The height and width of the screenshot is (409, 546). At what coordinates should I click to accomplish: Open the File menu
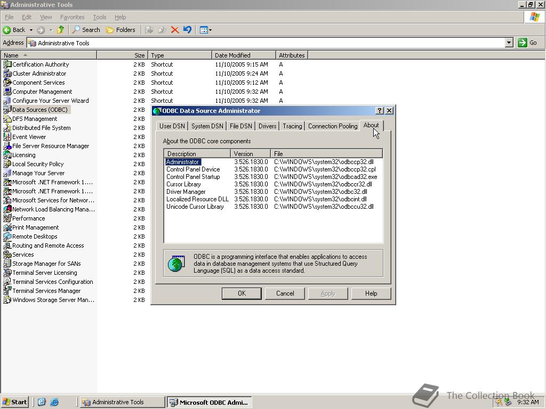(x=9, y=17)
